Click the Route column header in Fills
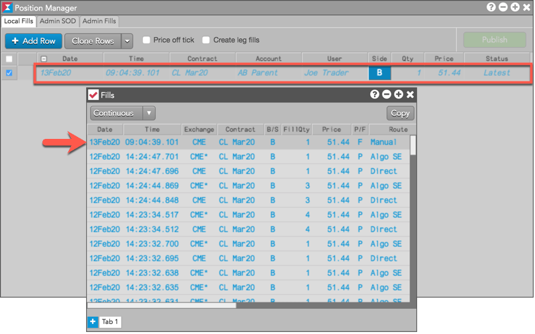535x334 pixels. click(393, 130)
